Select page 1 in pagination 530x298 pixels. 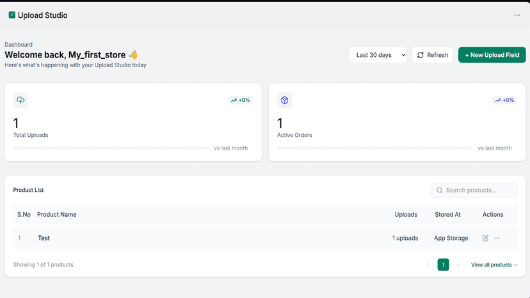pos(443,265)
